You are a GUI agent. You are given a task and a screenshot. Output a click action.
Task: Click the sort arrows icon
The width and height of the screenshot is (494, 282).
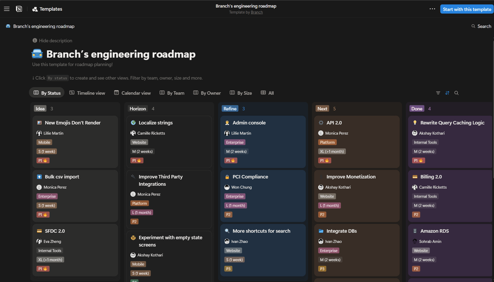pyautogui.click(x=447, y=93)
